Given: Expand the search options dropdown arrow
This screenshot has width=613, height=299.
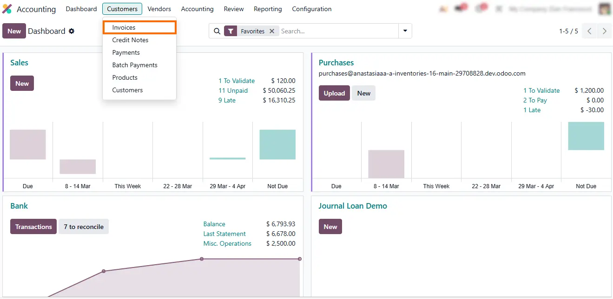Looking at the screenshot, I should click(405, 31).
